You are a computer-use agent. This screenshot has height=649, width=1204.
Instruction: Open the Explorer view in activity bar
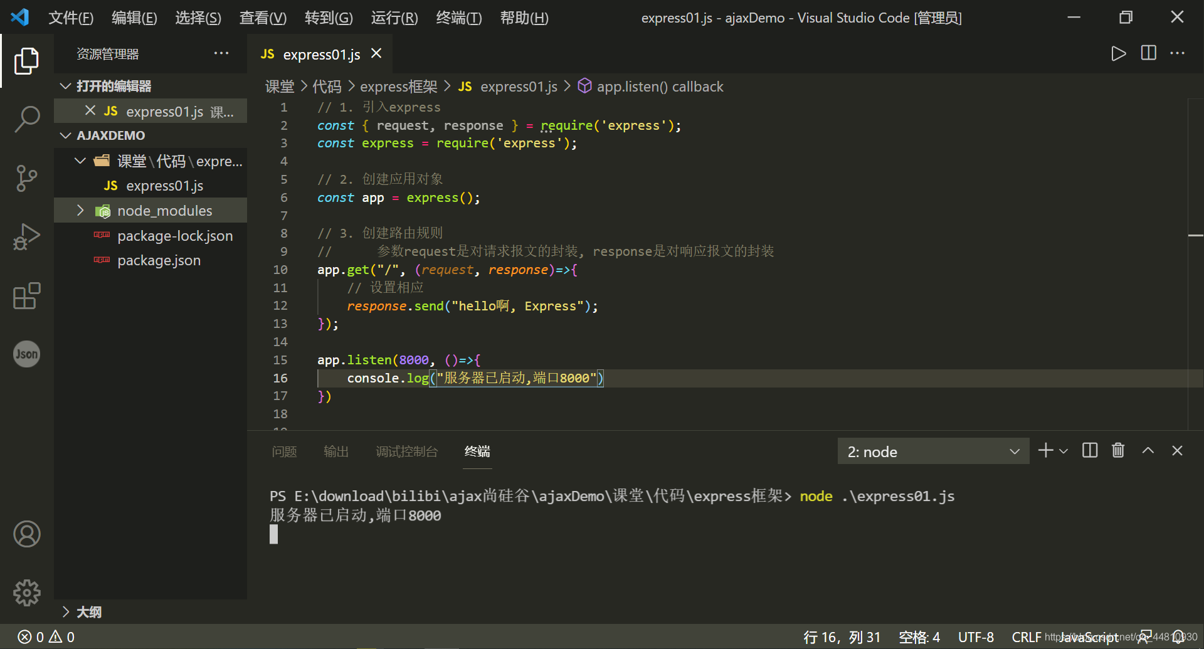tap(26, 61)
